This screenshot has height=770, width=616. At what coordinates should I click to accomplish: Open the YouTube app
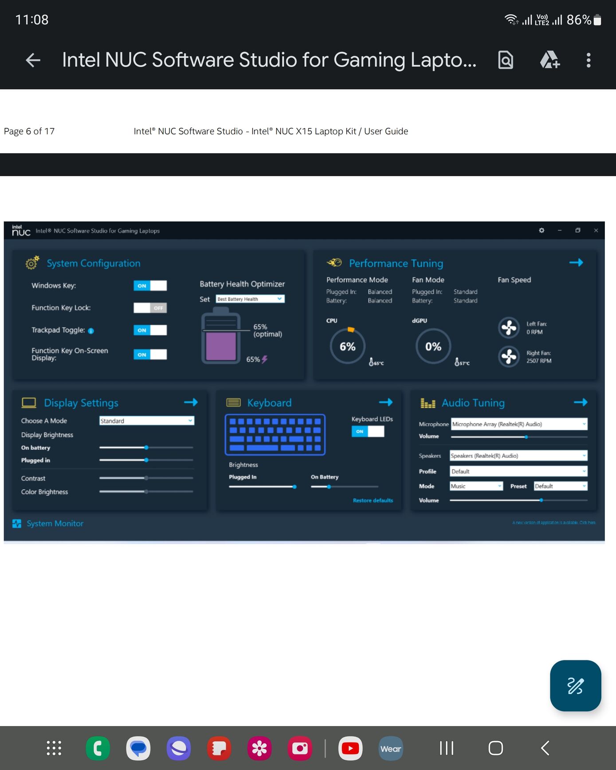click(x=350, y=748)
